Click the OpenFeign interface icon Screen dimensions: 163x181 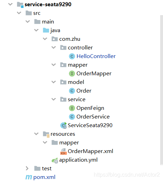[x=72, y=108]
